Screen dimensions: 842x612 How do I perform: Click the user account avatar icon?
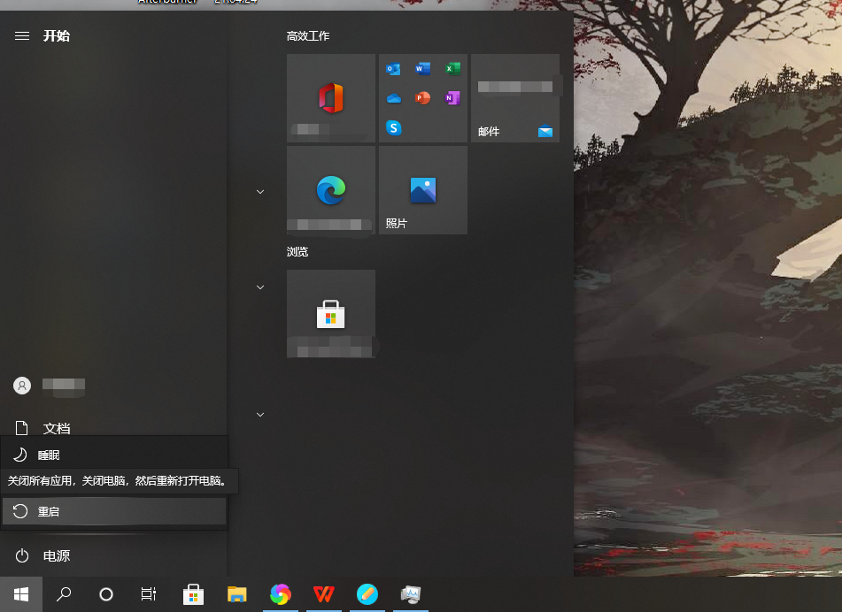(22, 385)
